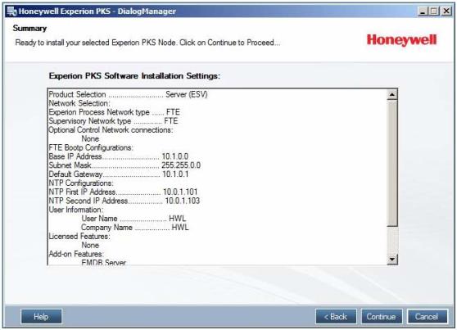The width and height of the screenshot is (457, 330).
Task: Select the 'Company Name ... HWL' line
Action: (x=135, y=228)
